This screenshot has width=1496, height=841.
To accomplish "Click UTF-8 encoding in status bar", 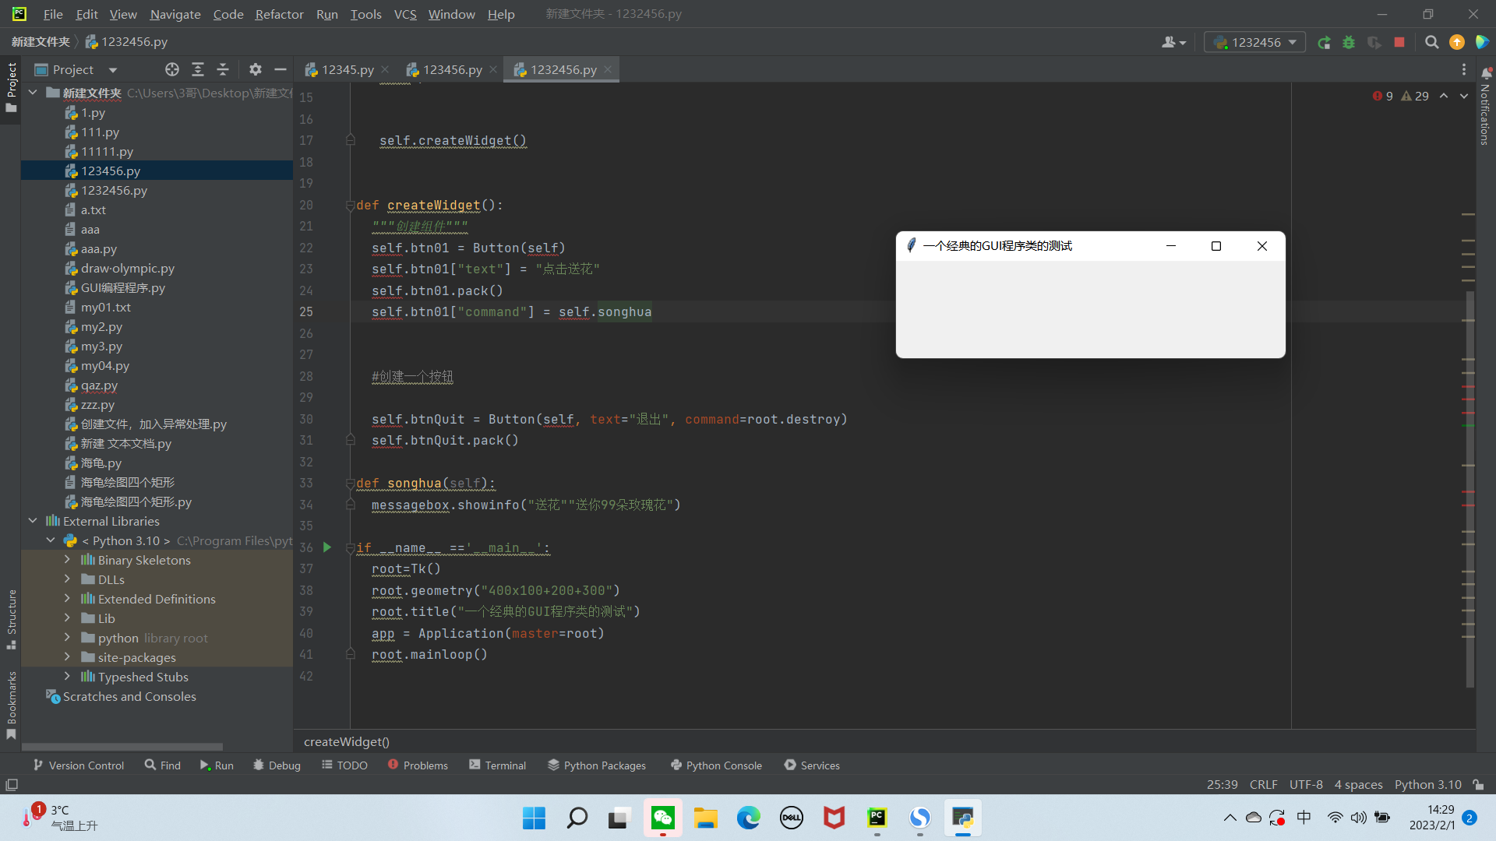I will pyautogui.click(x=1306, y=785).
